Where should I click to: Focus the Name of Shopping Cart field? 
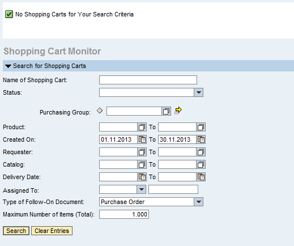pyautogui.click(x=148, y=80)
